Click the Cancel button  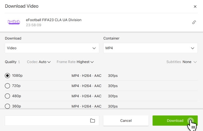tap(126, 120)
